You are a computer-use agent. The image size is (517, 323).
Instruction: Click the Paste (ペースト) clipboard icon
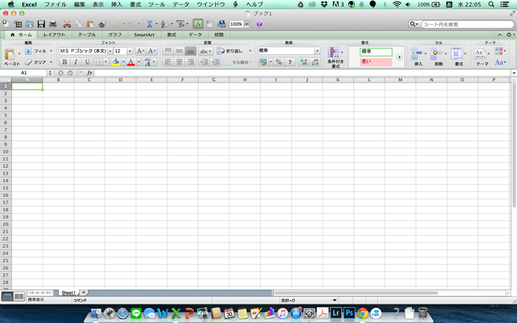click(12, 56)
